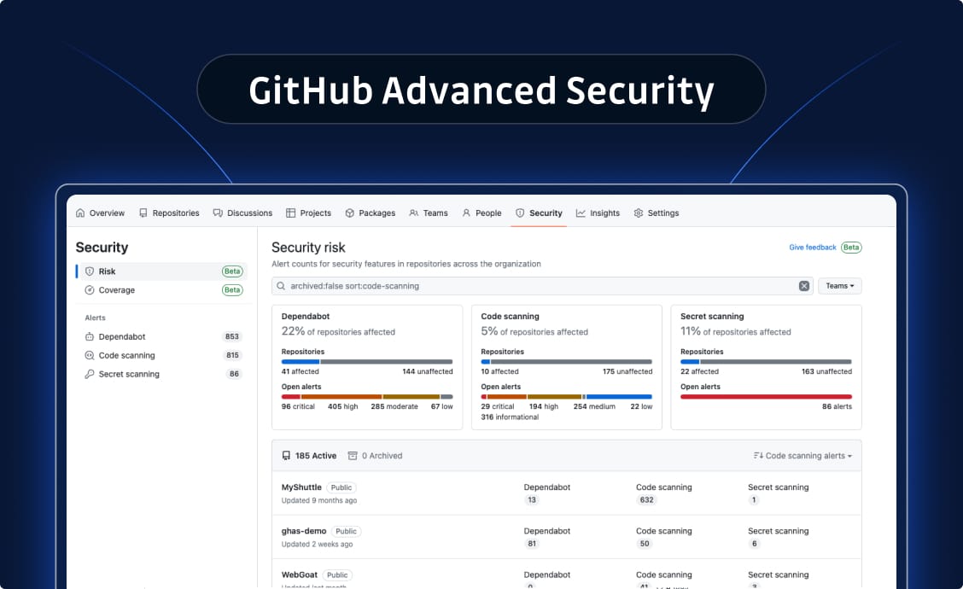This screenshot has width=963, height=589.
Task: Click the magnifying glass icon in search bar
Action: (282, 285)
